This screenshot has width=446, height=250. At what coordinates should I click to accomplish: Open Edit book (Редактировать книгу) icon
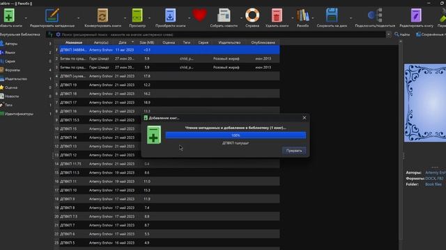pos(416,15)
